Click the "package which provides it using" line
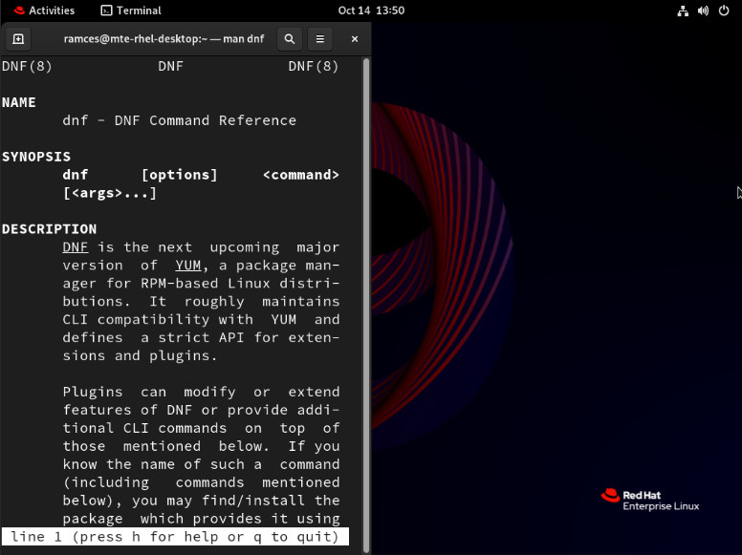742x555 pixels. click(x=201, y=519)
